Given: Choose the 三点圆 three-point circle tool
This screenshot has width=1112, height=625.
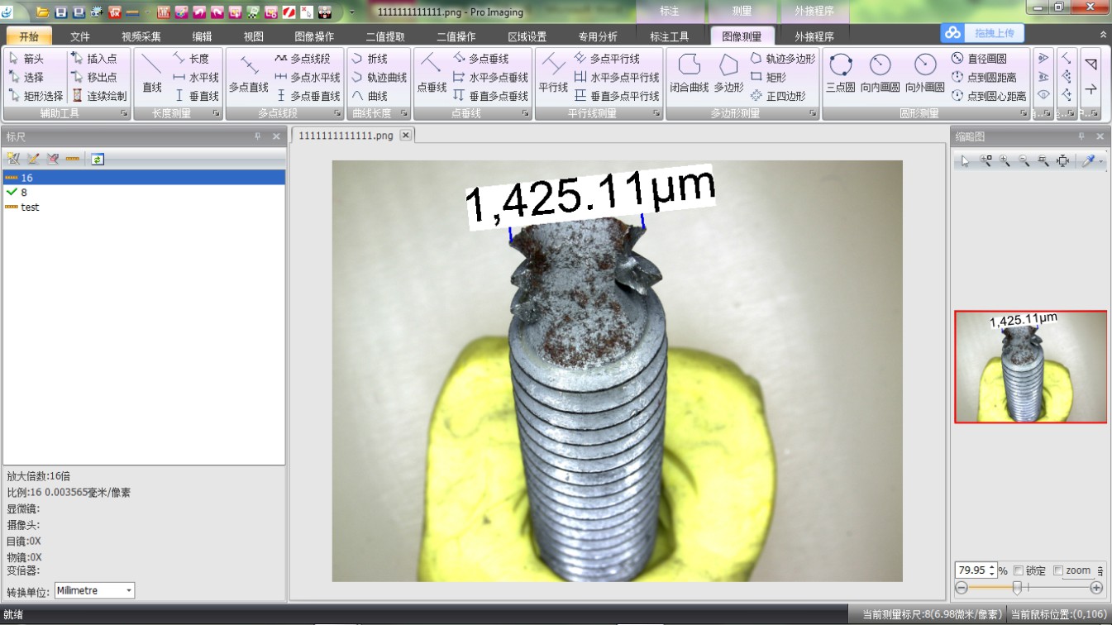Looking at the screenshot, I should pos(840,72).
